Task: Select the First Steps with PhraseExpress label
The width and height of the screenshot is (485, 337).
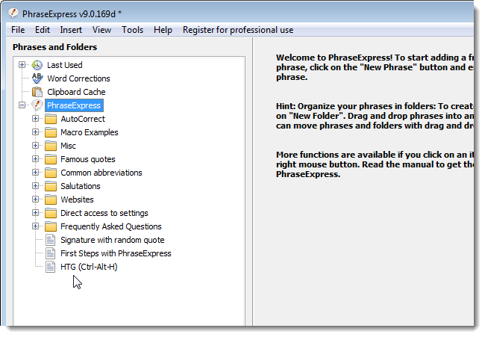Action: coord(116,253)
